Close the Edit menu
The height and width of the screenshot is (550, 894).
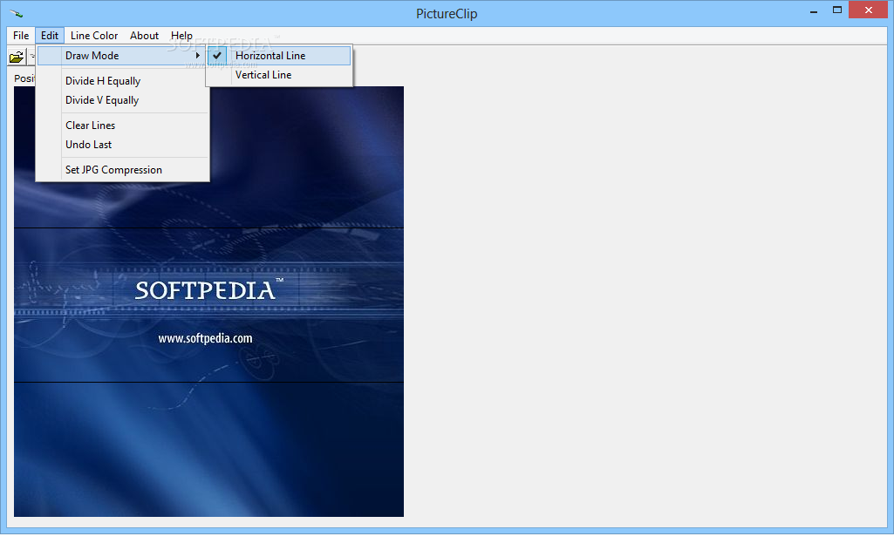[50, 36]
